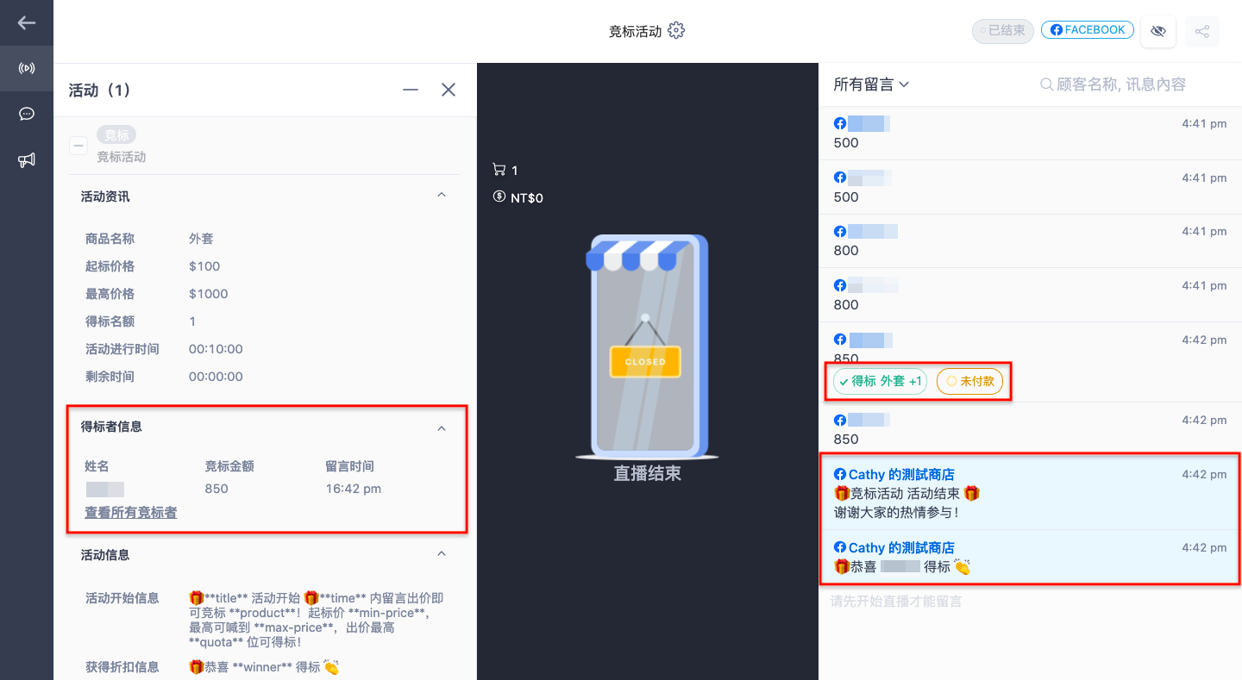Collapse the 活动资讯 section

tap(442, 196)
